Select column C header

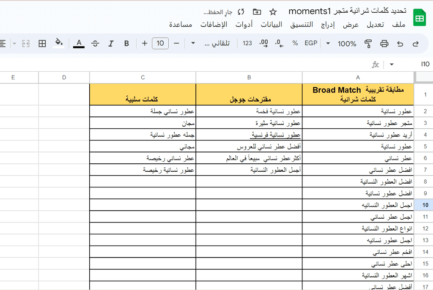(143, 78)
